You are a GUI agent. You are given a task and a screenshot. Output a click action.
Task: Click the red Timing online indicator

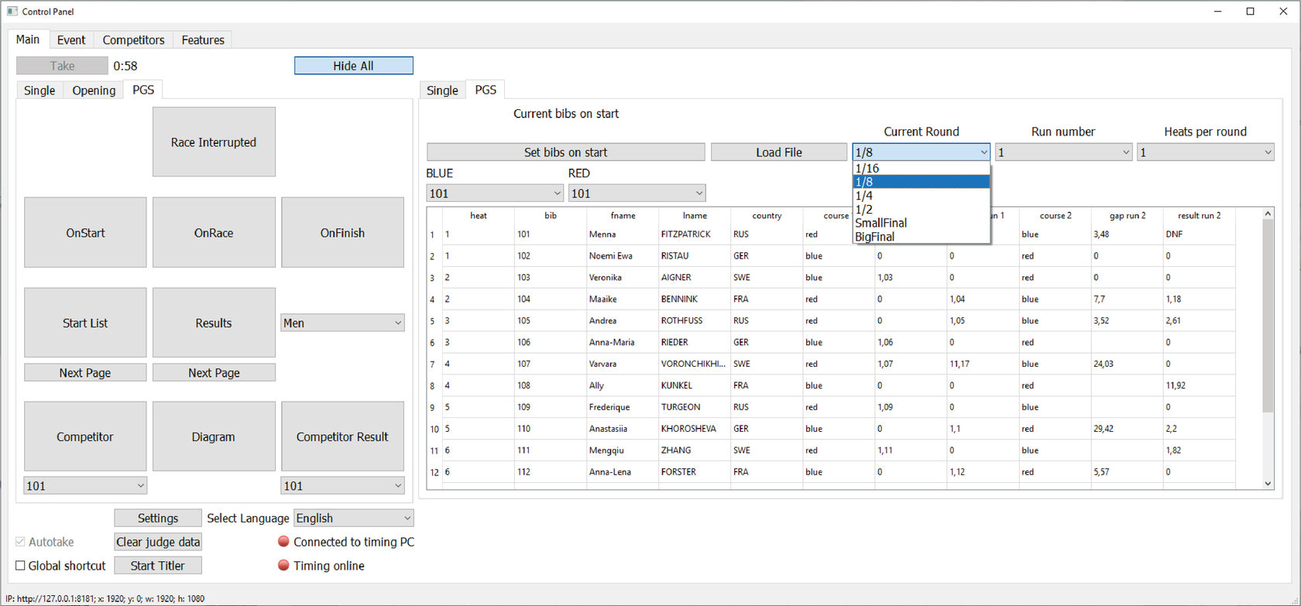pyautogui.click(x=283, y=566)
